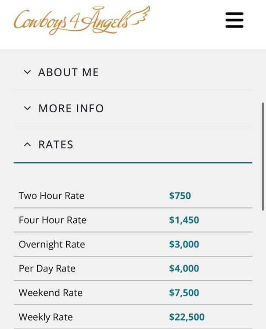Select the RATES section heading

pos(56,144)
